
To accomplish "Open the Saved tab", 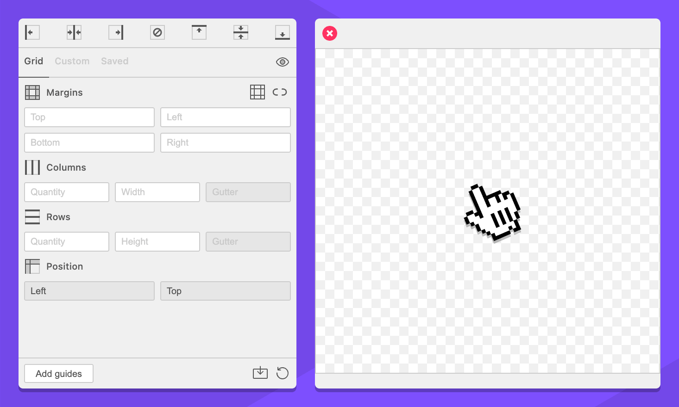I will pos(115,61).
